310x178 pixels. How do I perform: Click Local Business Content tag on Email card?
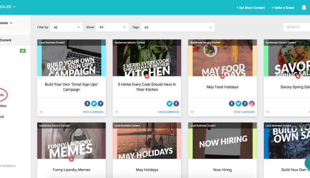pos(51,42)
